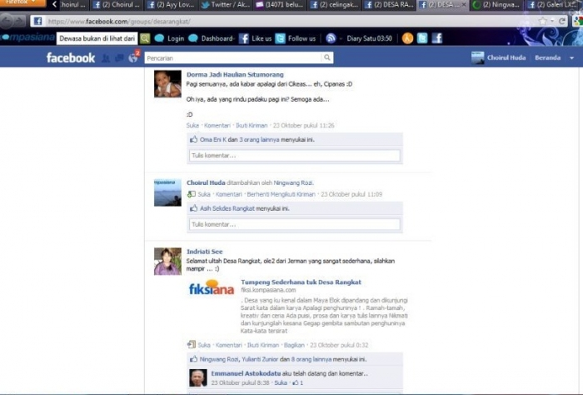Switch to the (2) Ningwa... tab
This screenshot has width=583, height=395.
point(496,5)
